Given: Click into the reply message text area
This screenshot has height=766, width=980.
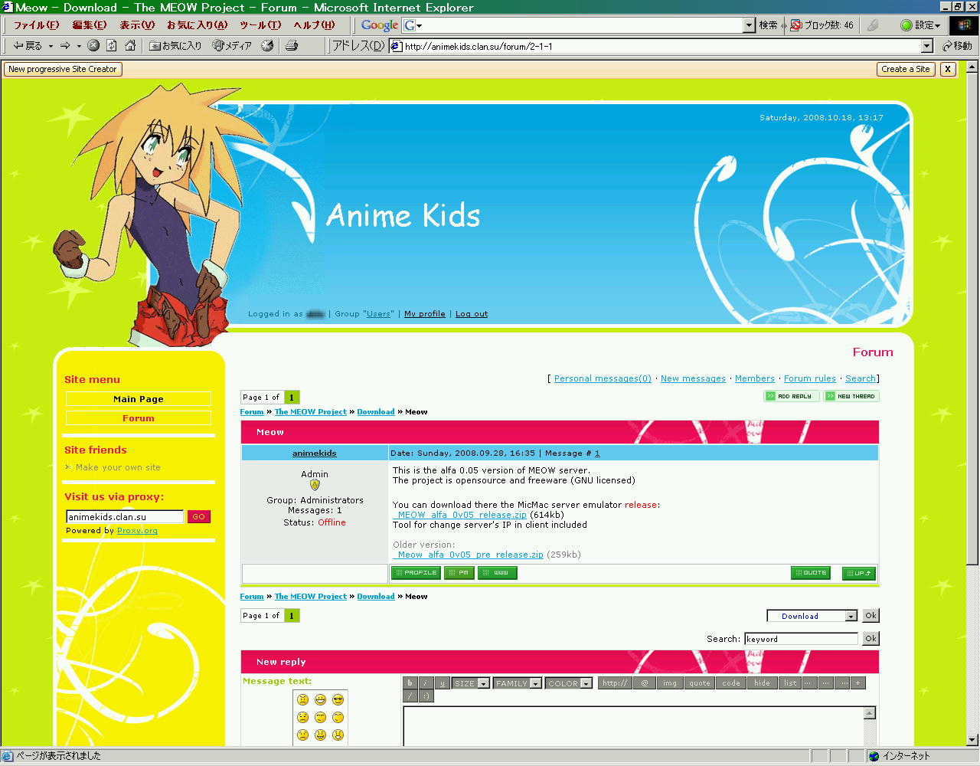Looking at the screenshot, I should pyautogui.click(x=634, y=726).
